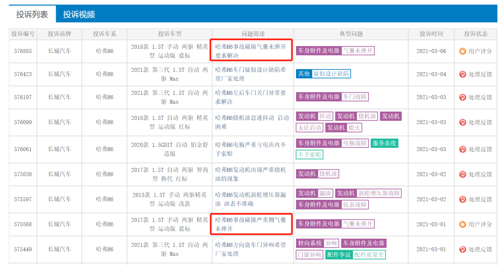Click 哈弗H6 series in row 575449

pos(105,249)
